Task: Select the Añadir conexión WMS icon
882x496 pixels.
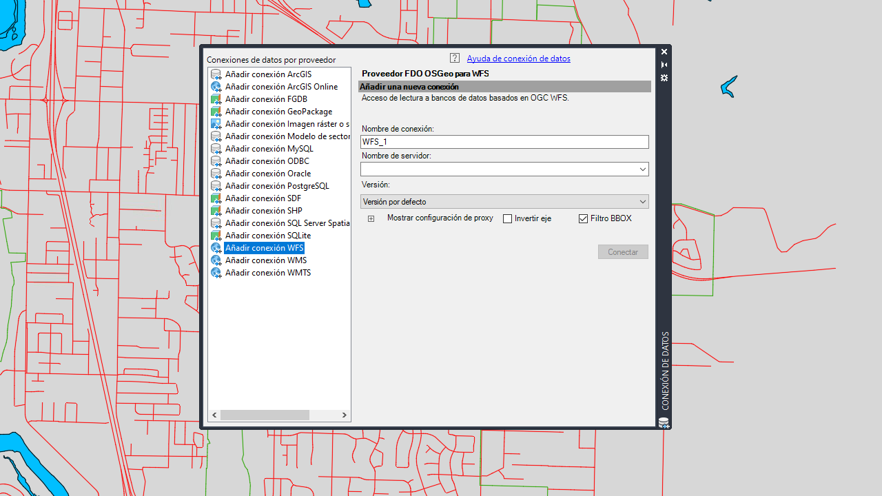Action: point(216,260)
